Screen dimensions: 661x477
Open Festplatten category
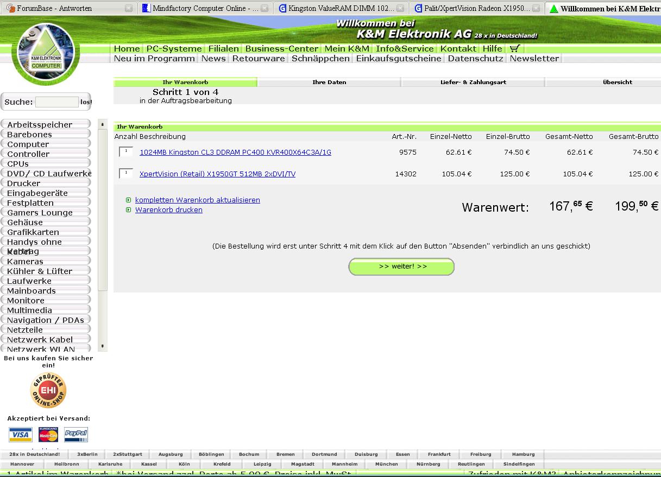[45, 203]
